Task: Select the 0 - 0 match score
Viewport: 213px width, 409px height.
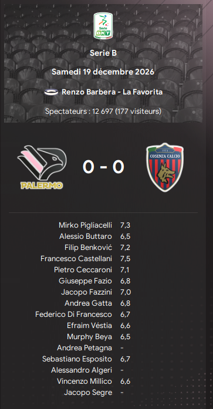Action: click(103, 167)
